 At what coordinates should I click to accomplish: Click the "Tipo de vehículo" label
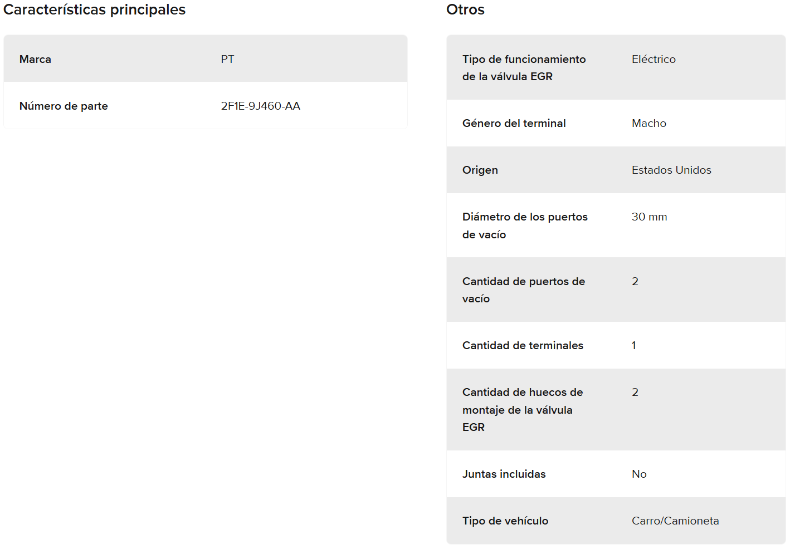505,521
